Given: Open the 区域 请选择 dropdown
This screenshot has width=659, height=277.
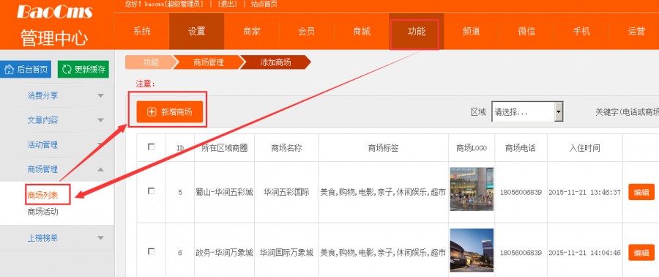Looking at the screenshot, I should (527, 112).
